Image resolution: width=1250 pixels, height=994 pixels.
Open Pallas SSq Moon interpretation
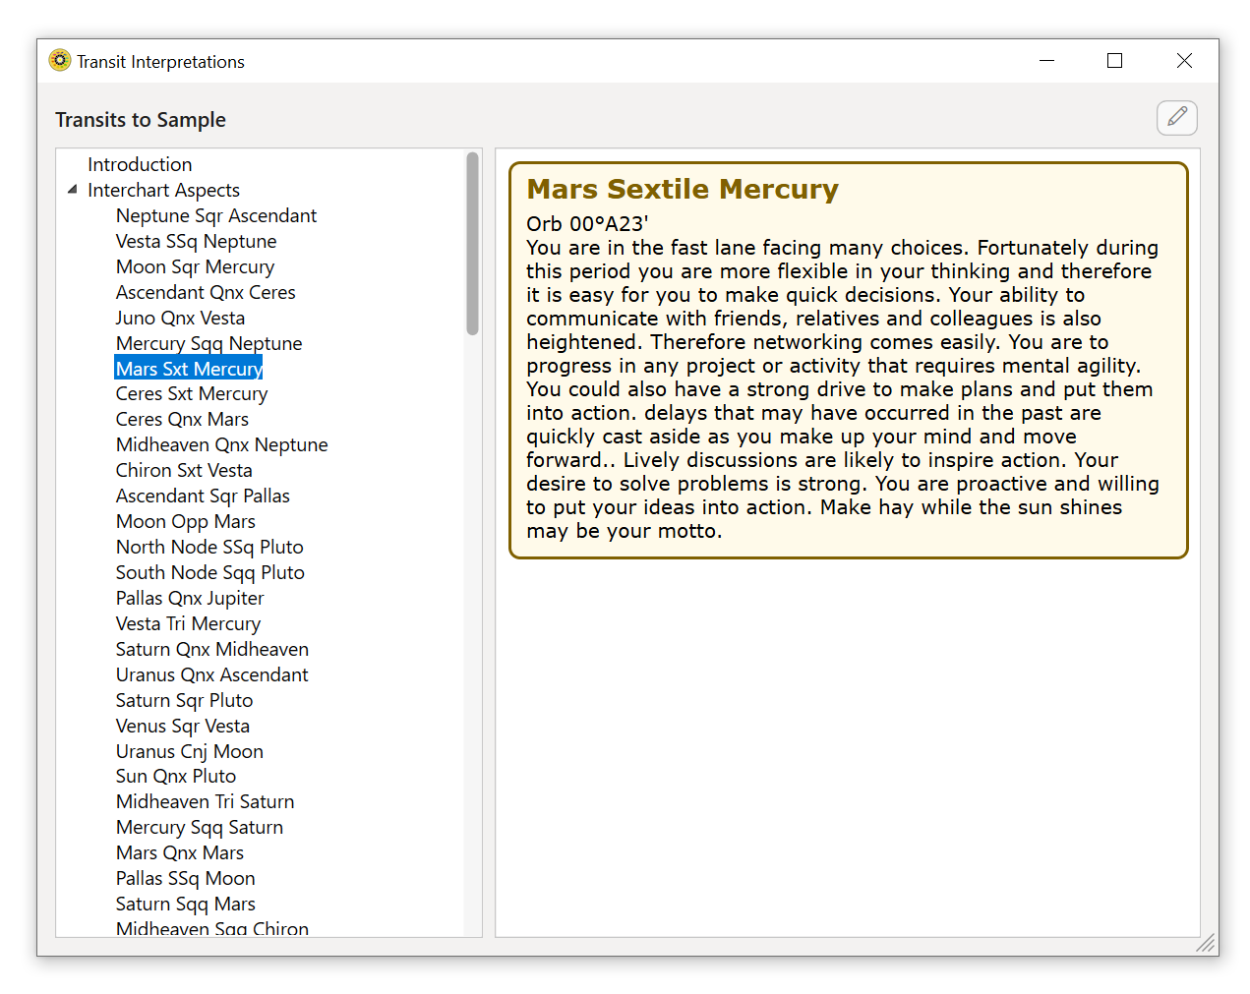(x=185, y=878)
